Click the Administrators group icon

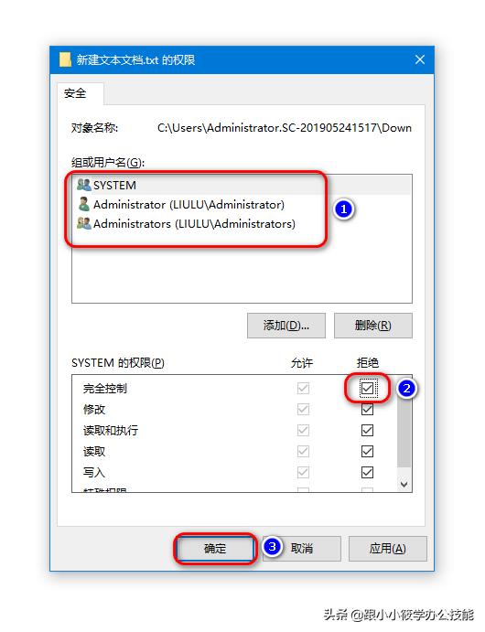click(84, 223)
